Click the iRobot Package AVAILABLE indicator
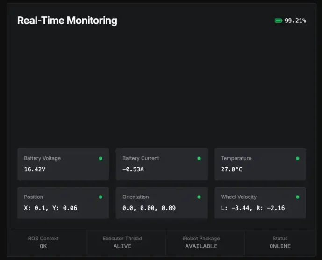The image size is (322, 260). [x=201, y=246]
